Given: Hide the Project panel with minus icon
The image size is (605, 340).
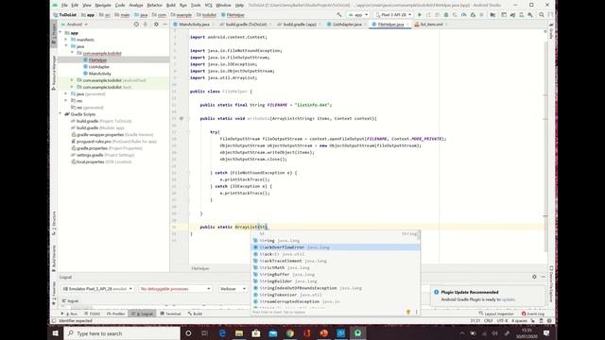Looking at the screenshot, I should click(x=164, y=25).
